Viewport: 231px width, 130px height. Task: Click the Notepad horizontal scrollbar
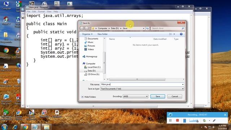point(93,106)
